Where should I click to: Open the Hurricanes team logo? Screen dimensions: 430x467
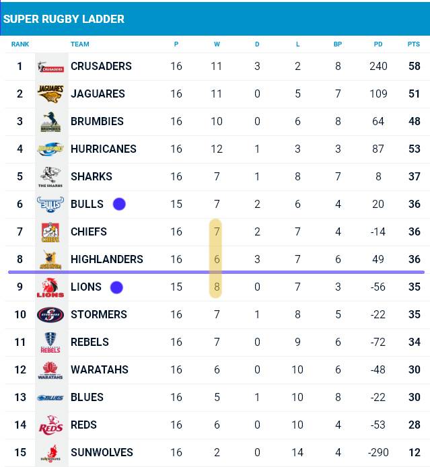tap(50, 149)
